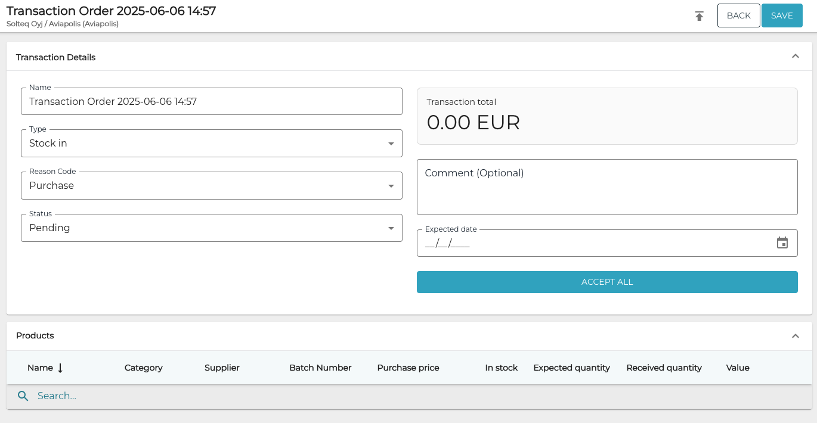Click the Comment optional text area
817x423 pixels.
(x=607, y=186)
